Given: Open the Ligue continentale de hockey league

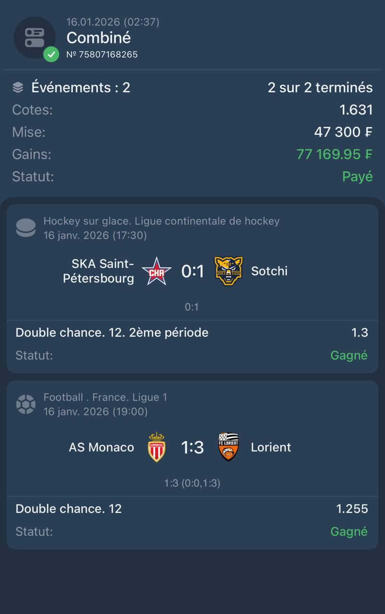Looking at the screenshot, I should [161, 221].
